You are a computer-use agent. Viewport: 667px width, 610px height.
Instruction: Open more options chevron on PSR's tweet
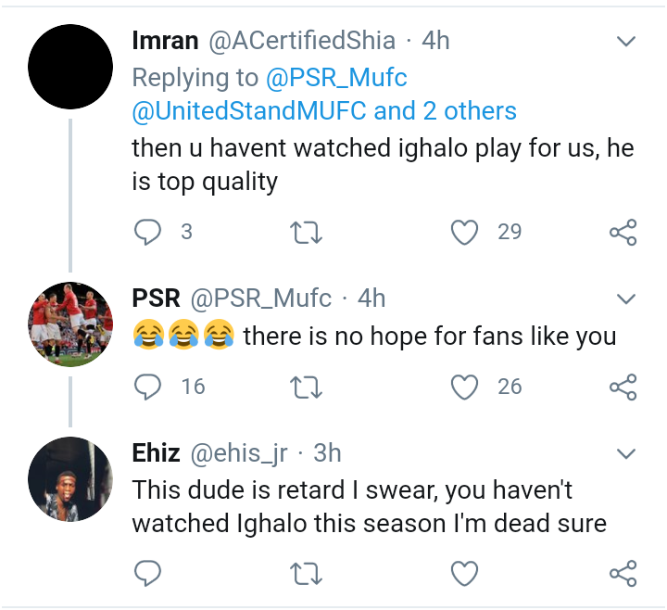click(626, 299)
